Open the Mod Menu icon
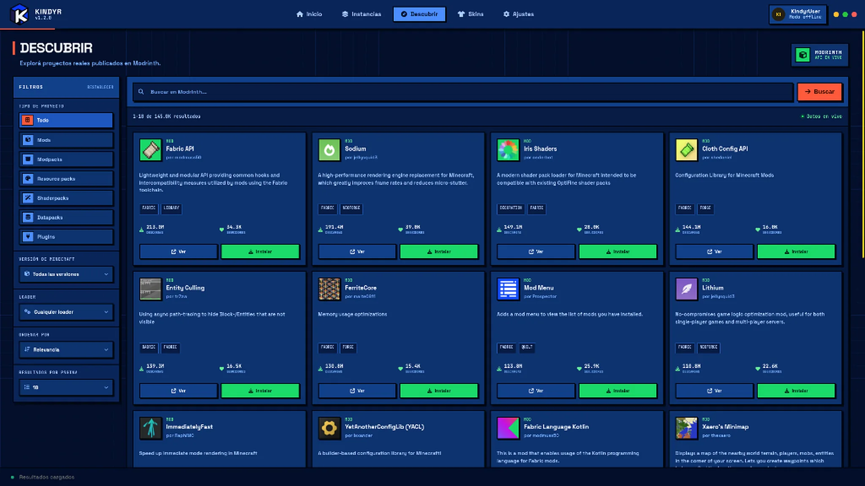 pos(508,289)
